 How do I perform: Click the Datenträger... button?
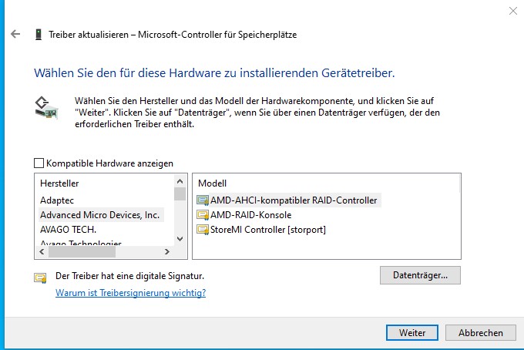tap(420, 274)
